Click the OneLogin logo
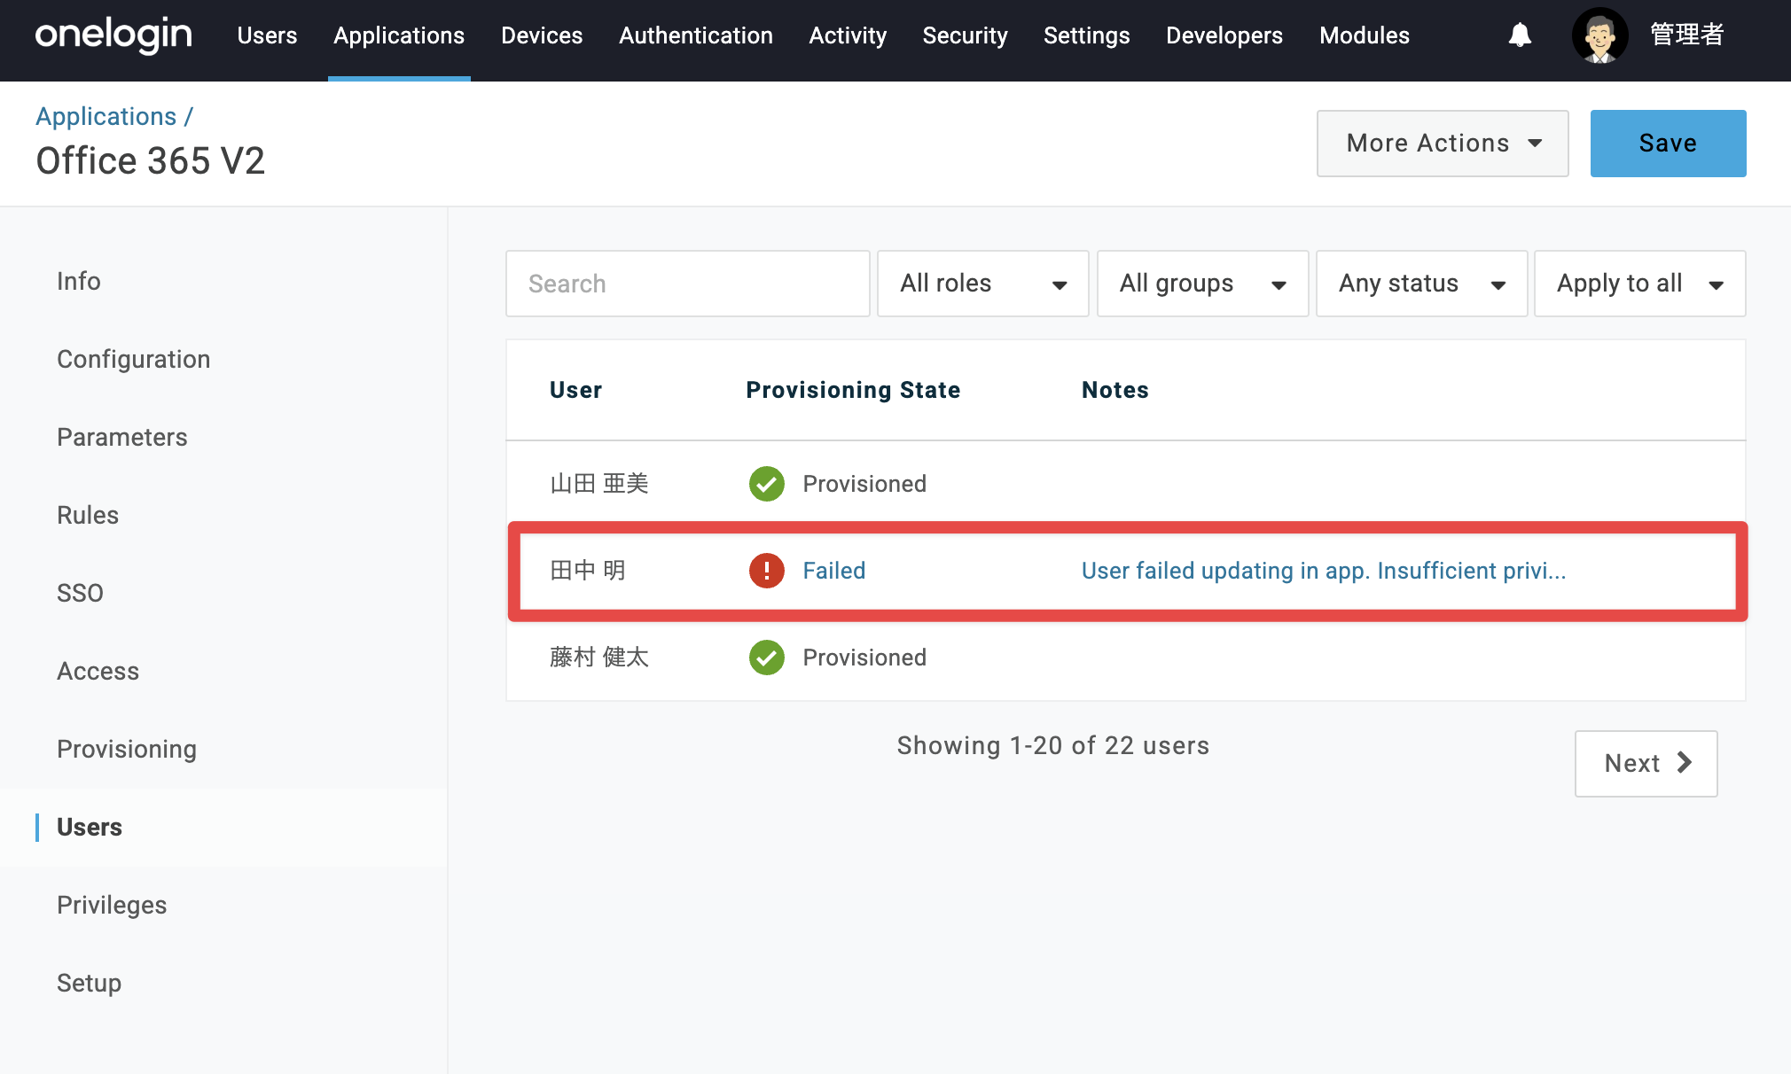The image size is (1791, 1074). coord(113,35)
